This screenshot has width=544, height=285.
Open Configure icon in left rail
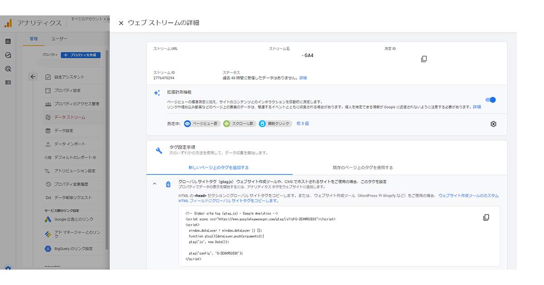8,82
